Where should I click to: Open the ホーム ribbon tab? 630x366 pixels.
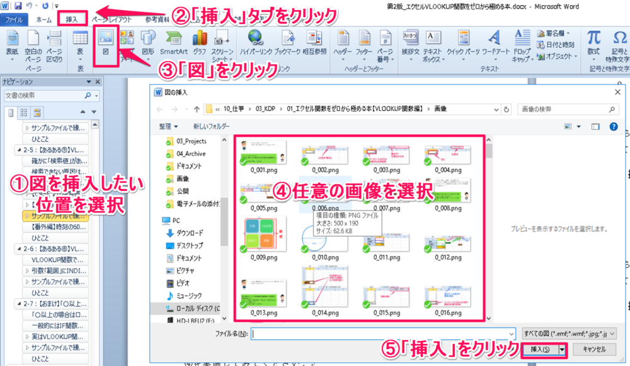pyautogui.click(x=43, y=20)
